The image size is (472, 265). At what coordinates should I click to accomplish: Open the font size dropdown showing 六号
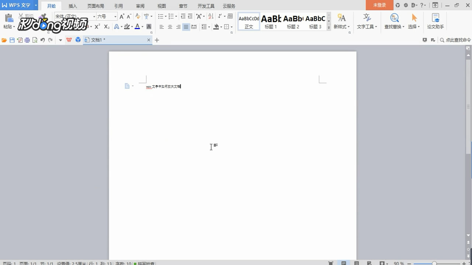(115, 17)
